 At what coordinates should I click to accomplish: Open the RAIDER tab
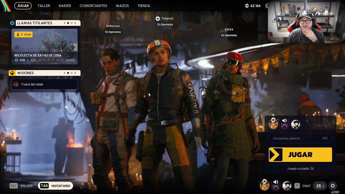(x=65, y=6)
